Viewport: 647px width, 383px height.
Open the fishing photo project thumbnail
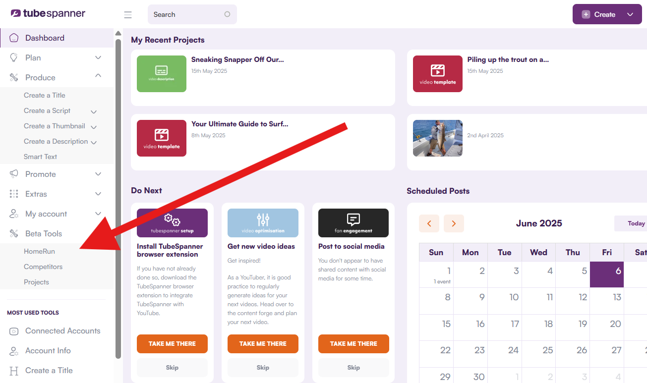tap(438, 138)
